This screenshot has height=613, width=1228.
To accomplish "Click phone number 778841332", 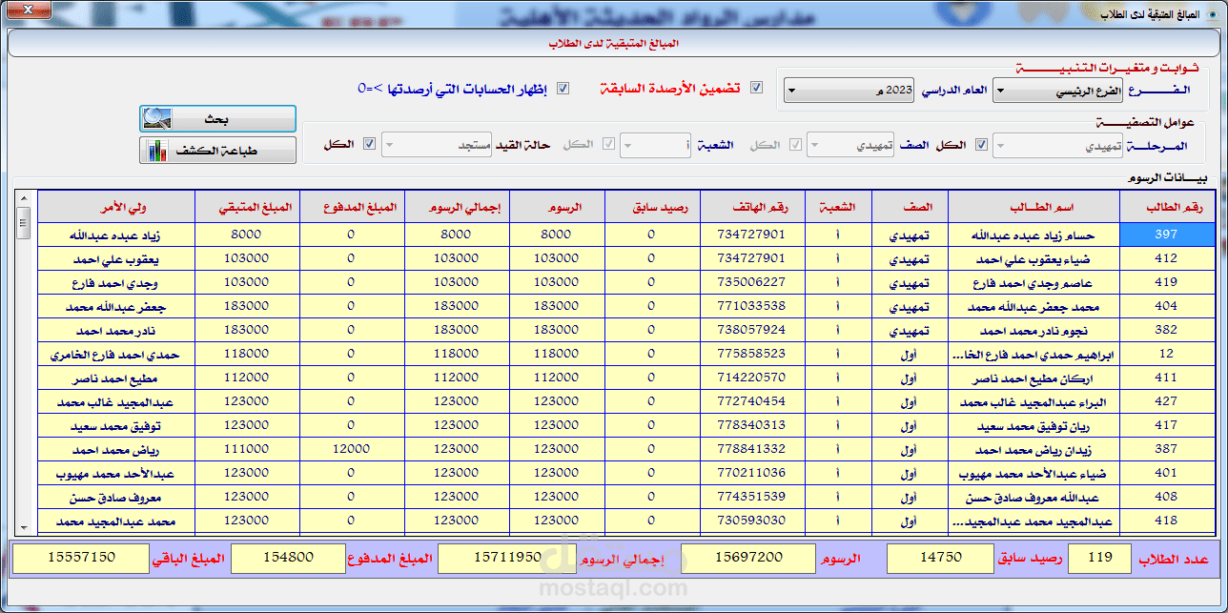I will 753,449.
